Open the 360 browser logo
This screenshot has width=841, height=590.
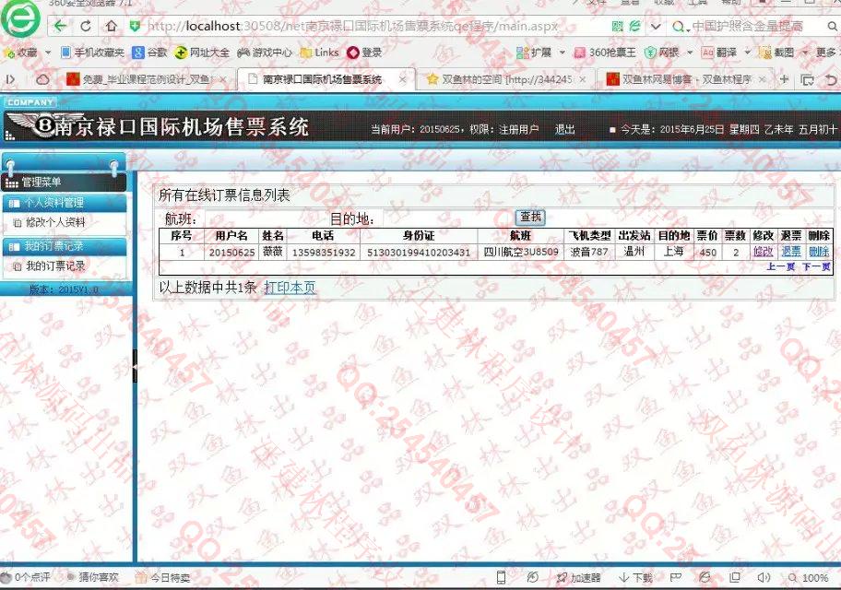20,18
